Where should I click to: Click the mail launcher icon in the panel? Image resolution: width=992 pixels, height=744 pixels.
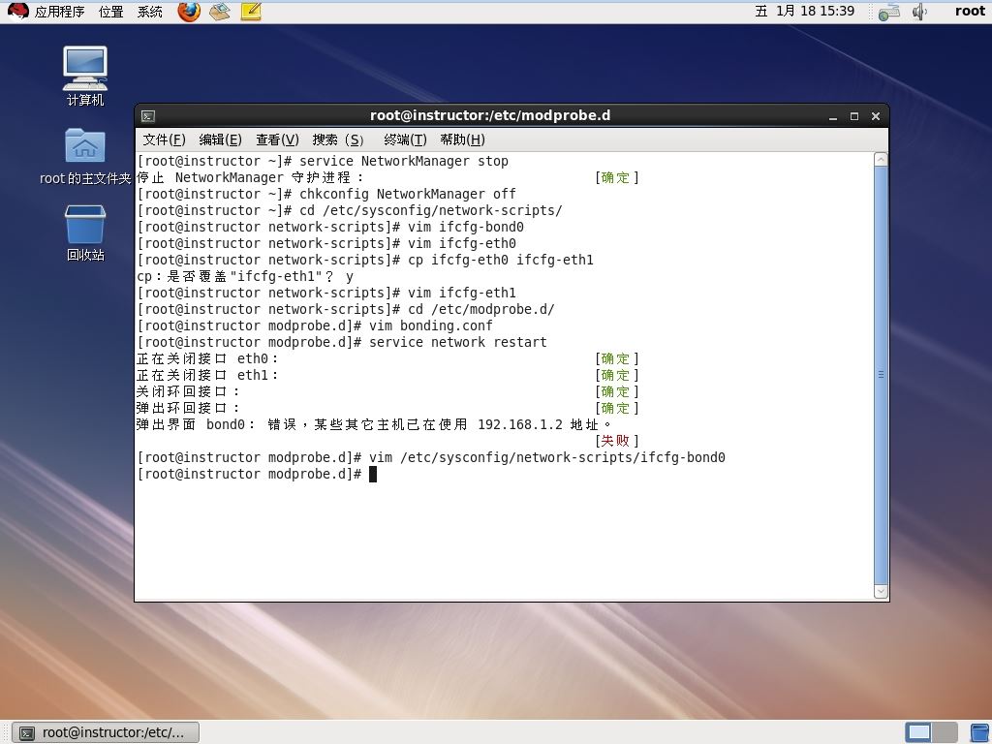(220, 12)
